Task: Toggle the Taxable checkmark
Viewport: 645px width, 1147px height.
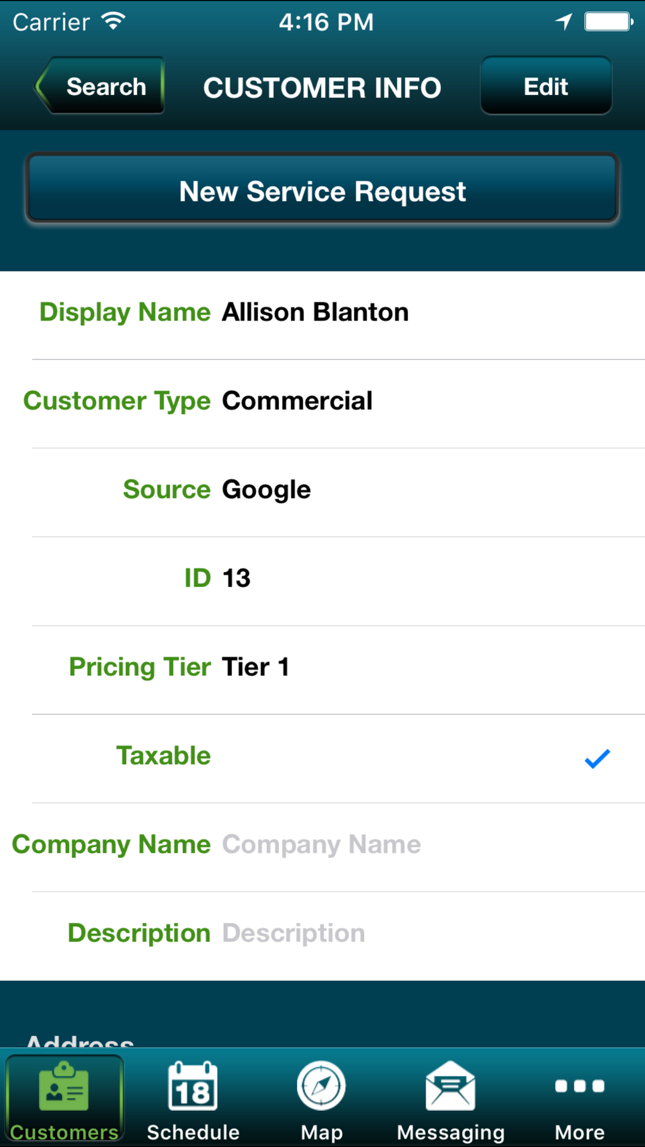Action: [597, 758]
